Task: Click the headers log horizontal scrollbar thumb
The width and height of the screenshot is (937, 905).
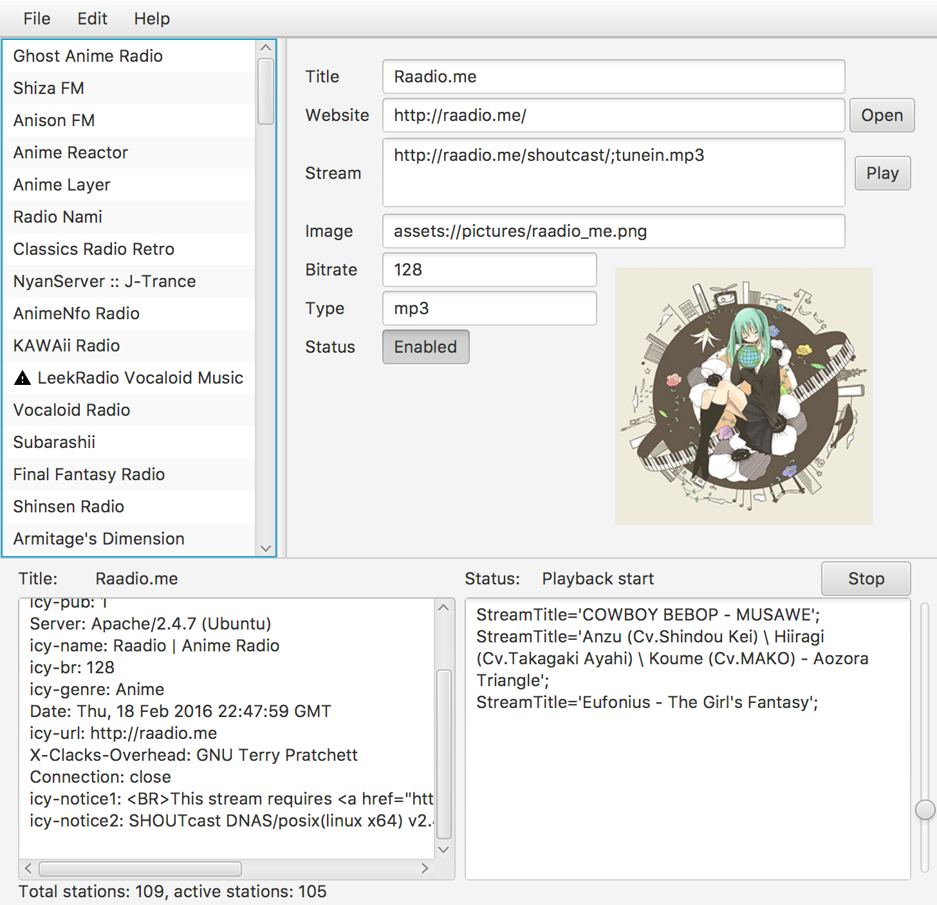Action: tap(140, 868)
